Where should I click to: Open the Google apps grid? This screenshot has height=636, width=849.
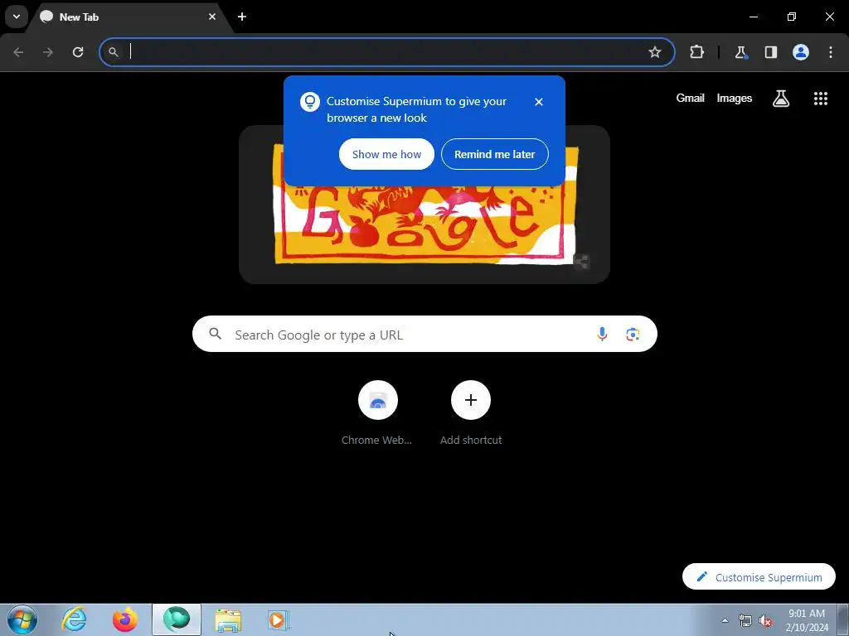pyautogui.click(x=821, y=99)
